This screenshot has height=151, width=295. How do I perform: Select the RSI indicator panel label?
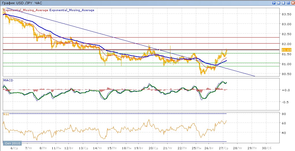coord(6,114)
